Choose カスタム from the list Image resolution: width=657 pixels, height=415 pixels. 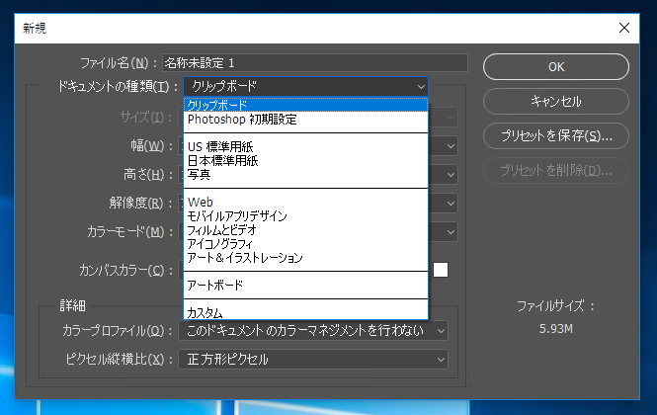coord(306,312)
